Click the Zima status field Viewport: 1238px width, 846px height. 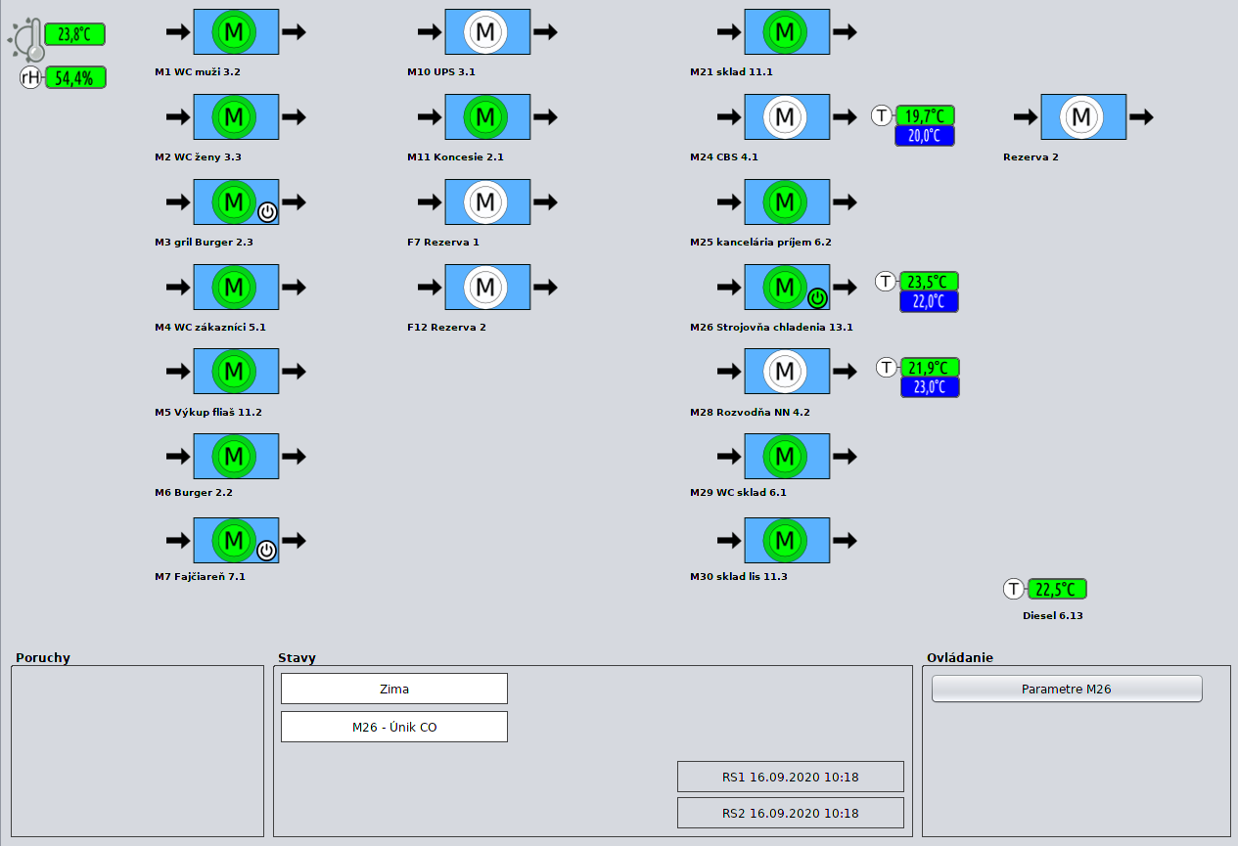pos(393,689)
